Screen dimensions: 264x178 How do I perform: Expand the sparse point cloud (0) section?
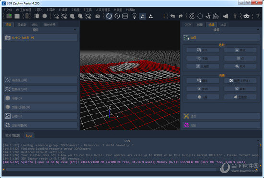pos(40,80)
